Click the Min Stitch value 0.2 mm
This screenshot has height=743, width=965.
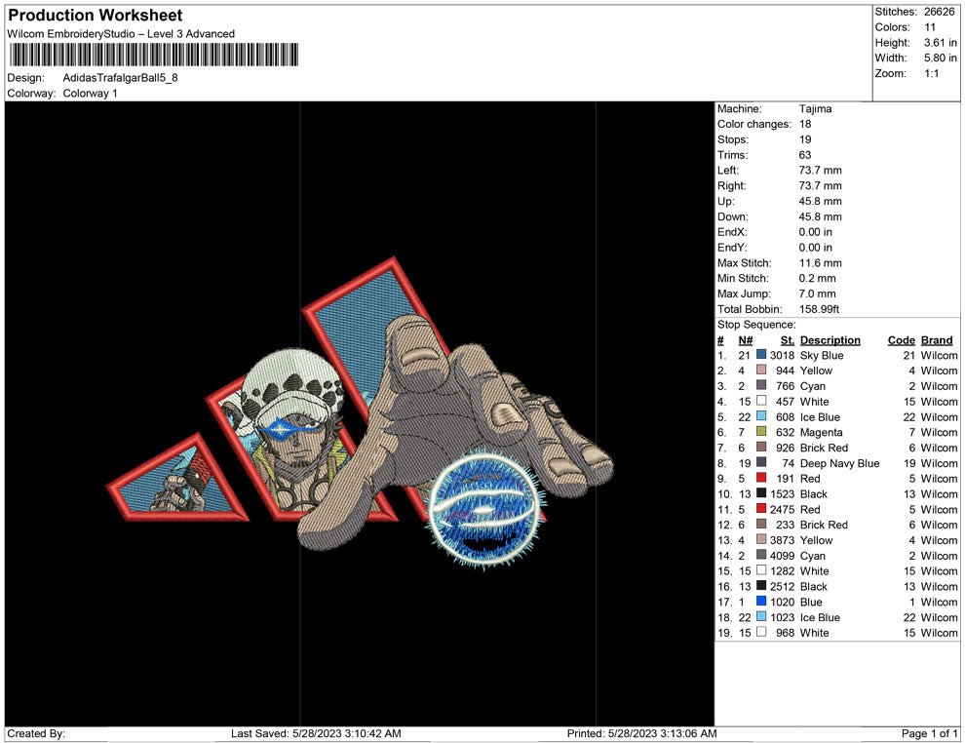click(x=817, y=278)
